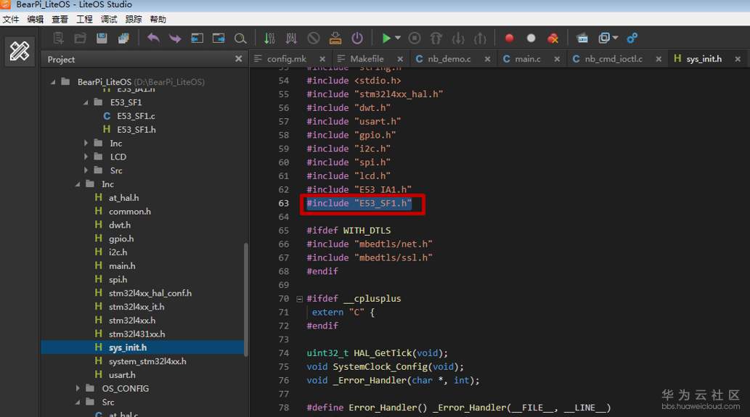Click the Save (floppy disk) icon

click(102, 38)
